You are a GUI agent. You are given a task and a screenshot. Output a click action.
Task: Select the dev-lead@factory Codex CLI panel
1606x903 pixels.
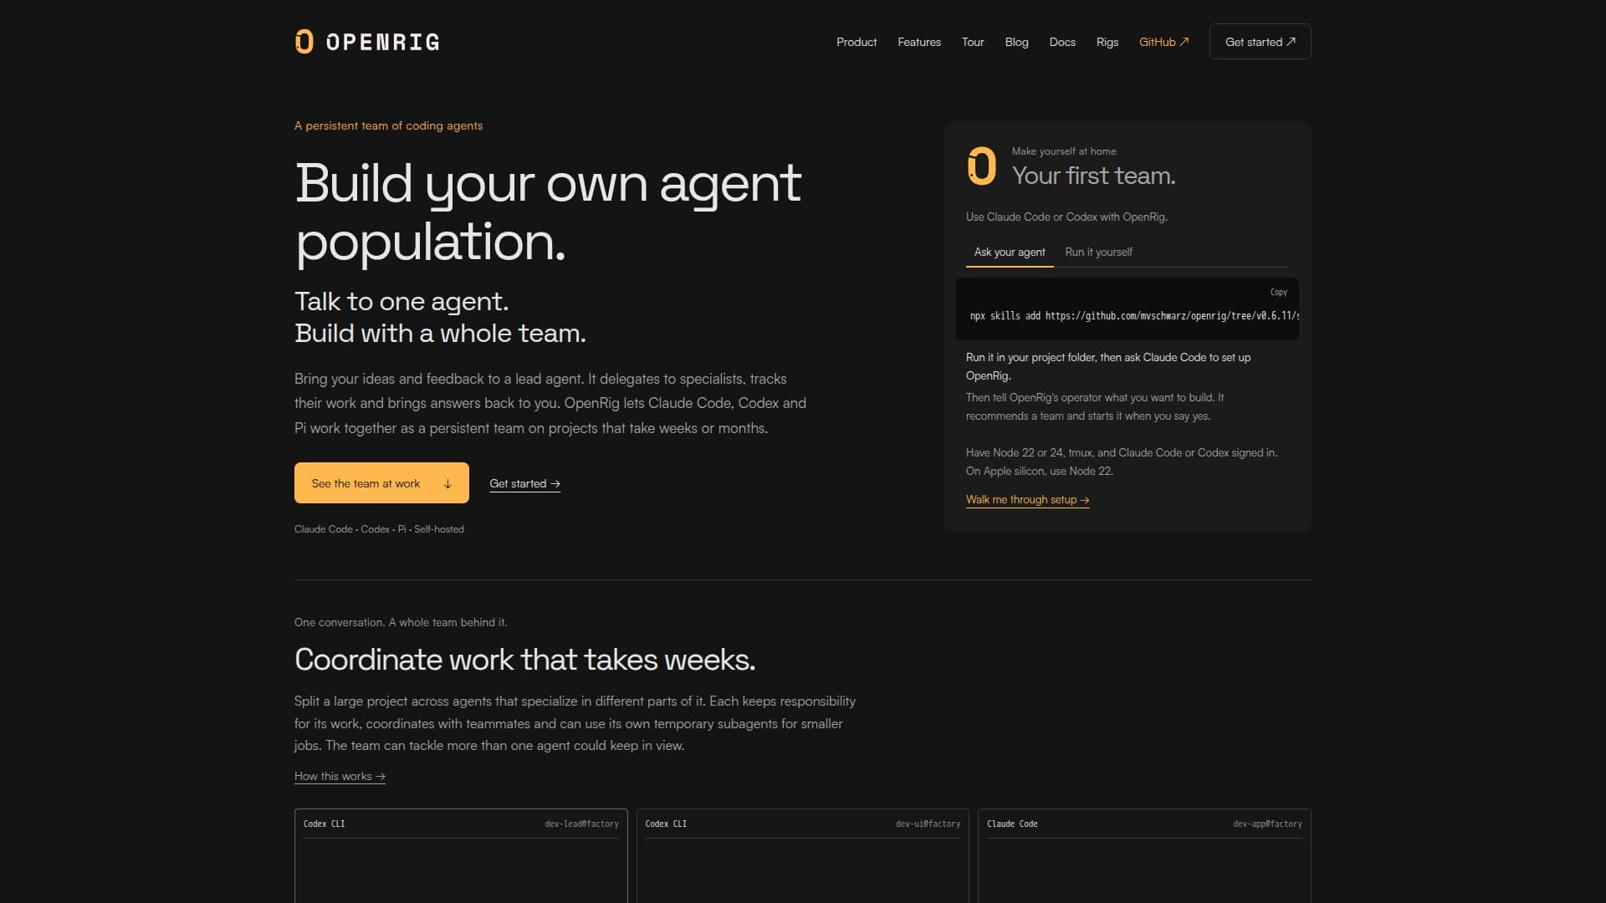(461, 855)
